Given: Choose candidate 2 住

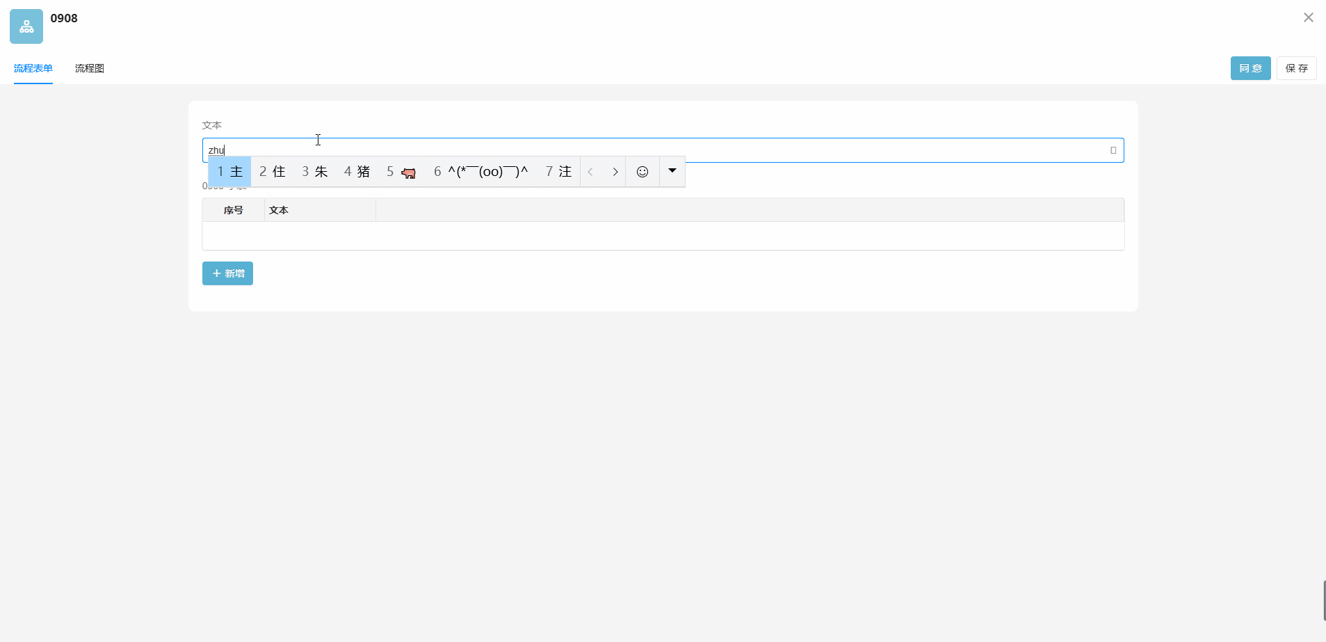Looking at the screenshot, I should [272, 172].
